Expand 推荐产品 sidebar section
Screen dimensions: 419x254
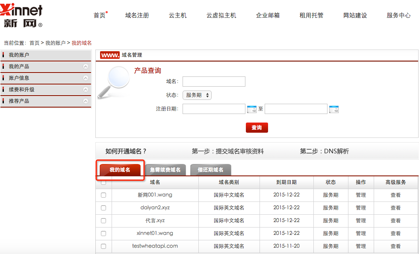tap(86, 101)
